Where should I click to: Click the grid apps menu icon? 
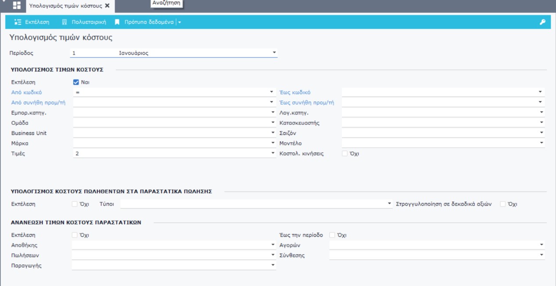coord(17,6)
